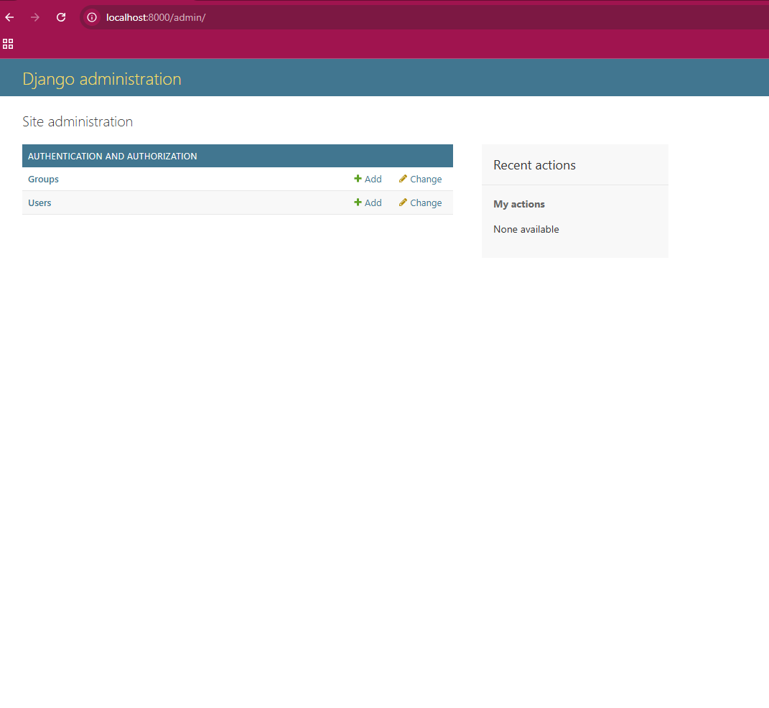Click the pencil icon beside Groups Change
Viewport: 769px width, 708px height.
403,179
